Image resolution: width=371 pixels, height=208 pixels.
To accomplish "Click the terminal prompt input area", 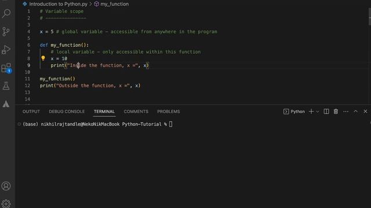I will 170,124.
